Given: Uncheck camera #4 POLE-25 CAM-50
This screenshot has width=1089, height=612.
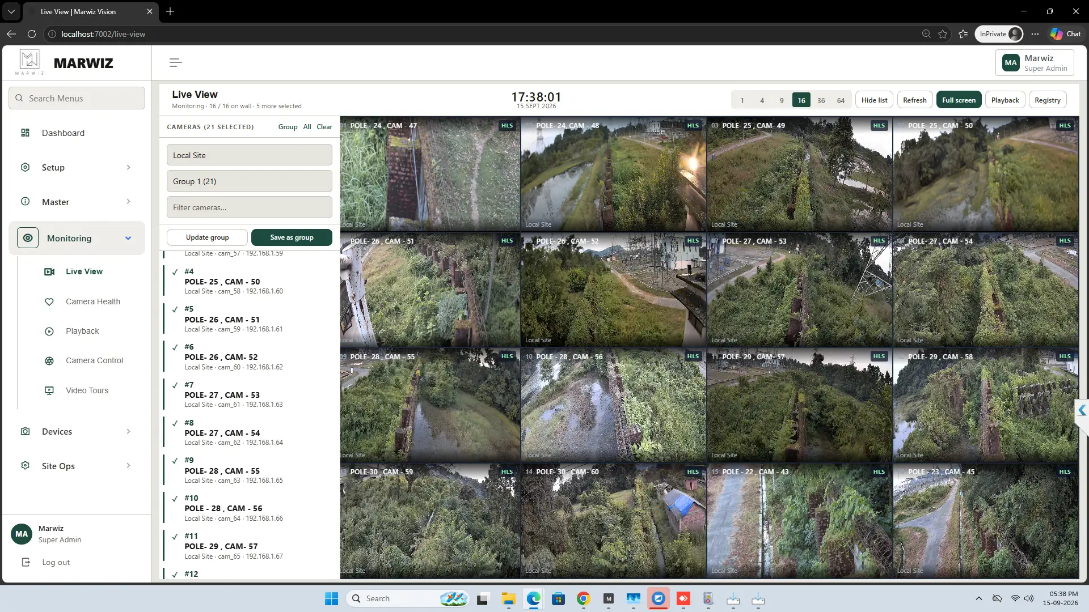Looking at the screenshot, I should coord(175,272).
